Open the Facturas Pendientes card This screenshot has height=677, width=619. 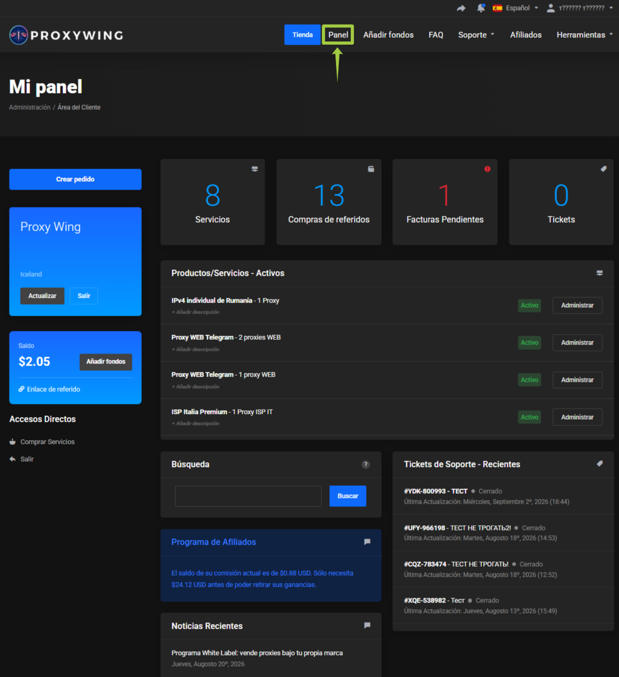445,202
